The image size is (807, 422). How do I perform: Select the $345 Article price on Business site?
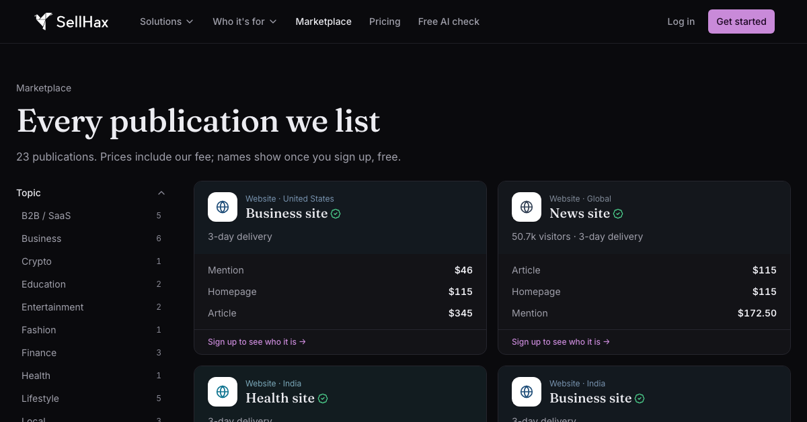pos(461,313)
